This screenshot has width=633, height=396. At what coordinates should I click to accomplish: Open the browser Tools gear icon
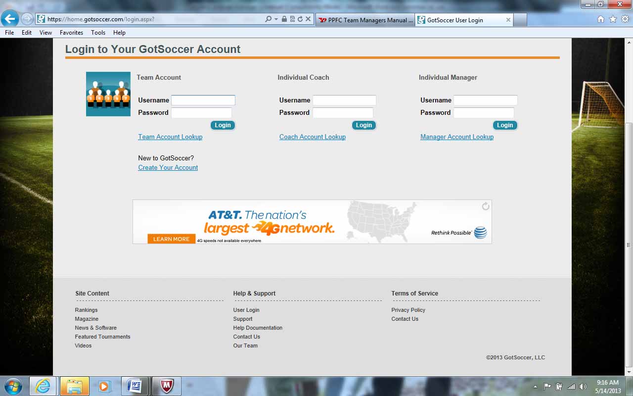pyautogui.click(x=625, y=19)
